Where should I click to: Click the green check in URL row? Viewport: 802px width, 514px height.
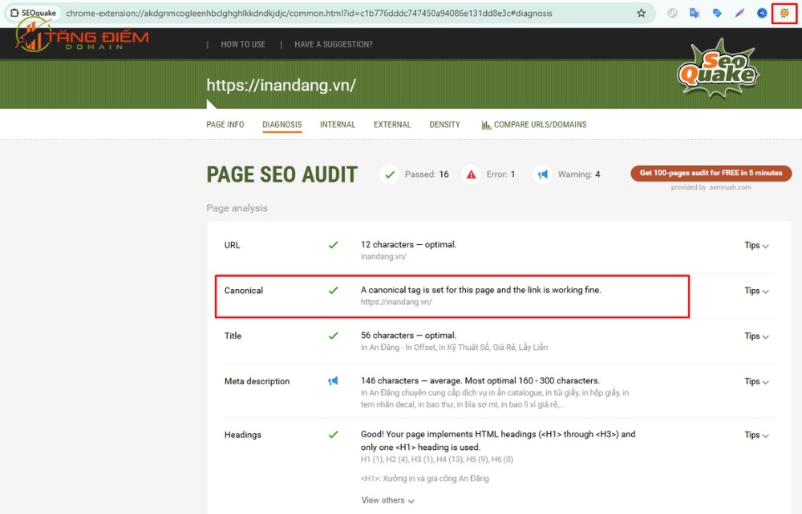334,245
